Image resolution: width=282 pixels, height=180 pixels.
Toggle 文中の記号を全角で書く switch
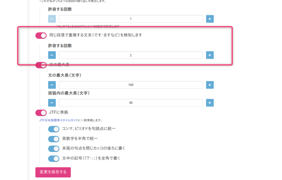click(54, 158)
